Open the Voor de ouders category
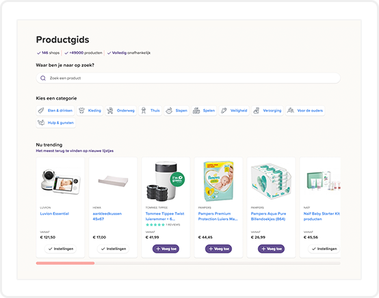 tap(305, 111)
